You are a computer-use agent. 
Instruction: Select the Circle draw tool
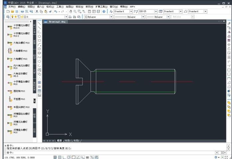tap(39, 49)
